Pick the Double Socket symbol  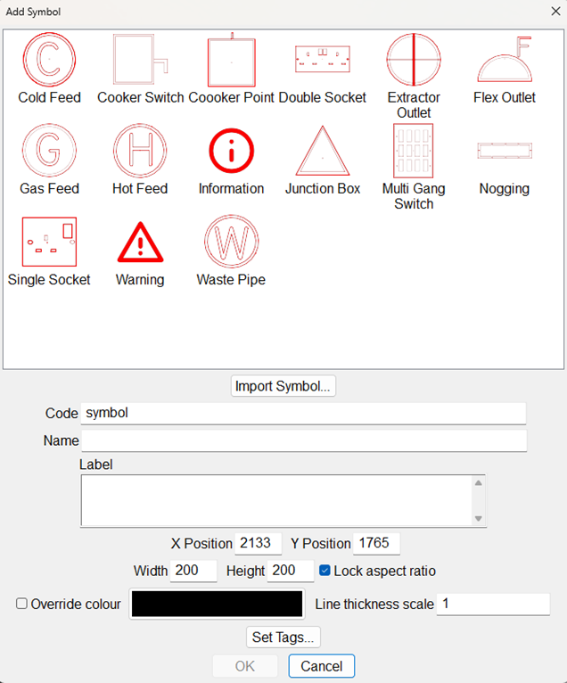[322, 61]
